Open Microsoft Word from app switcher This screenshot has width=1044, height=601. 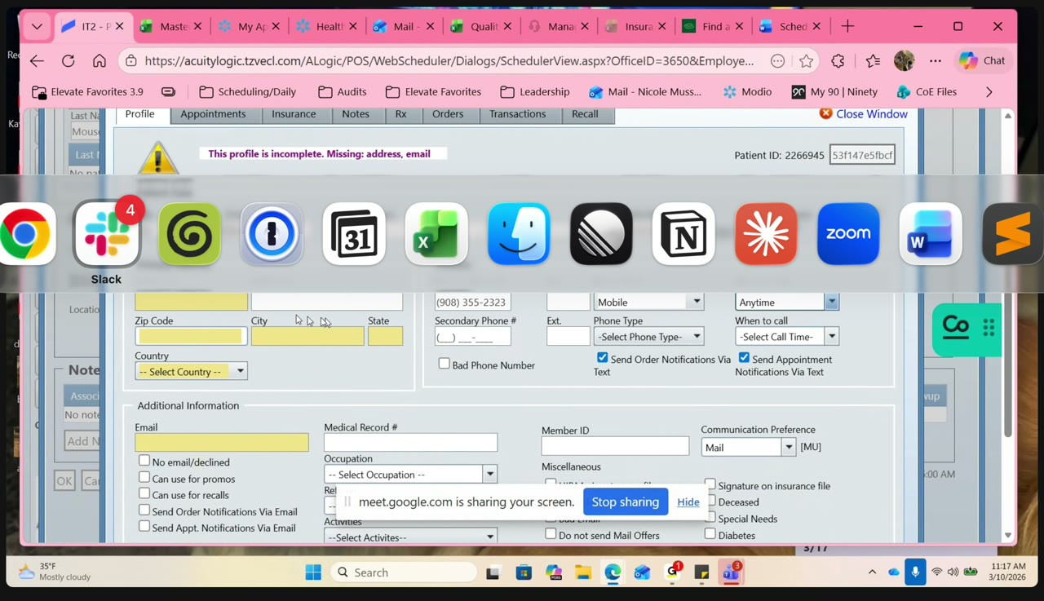[931, 234]
